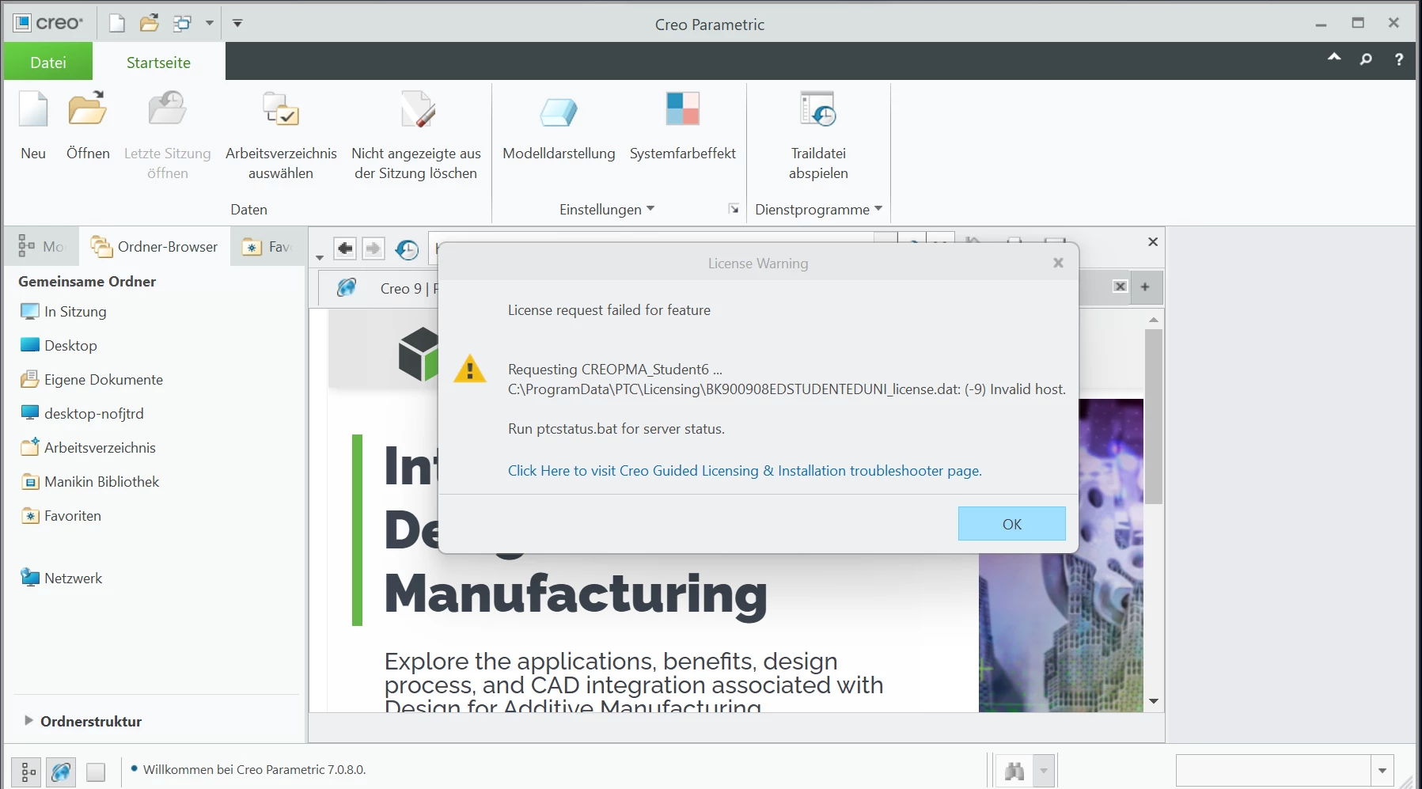Click the binoculars search tool icon
This screenshot has height=789, width=1422.
click(1014, 771)
